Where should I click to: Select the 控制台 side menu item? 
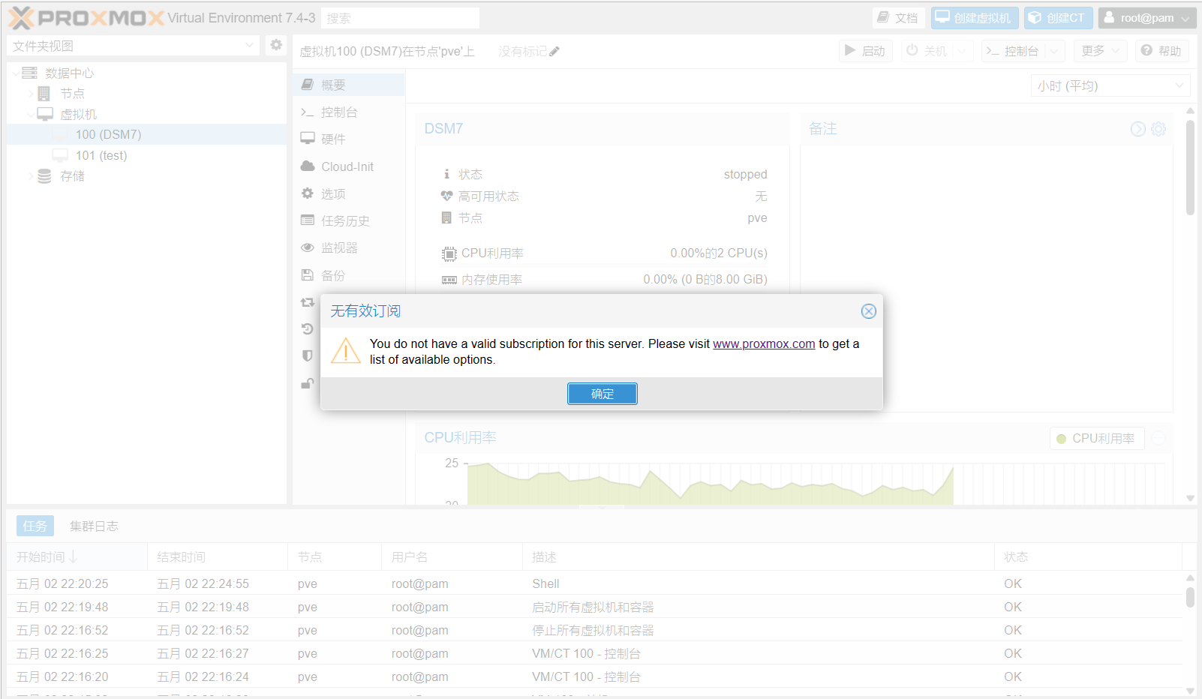pos(338,112)
